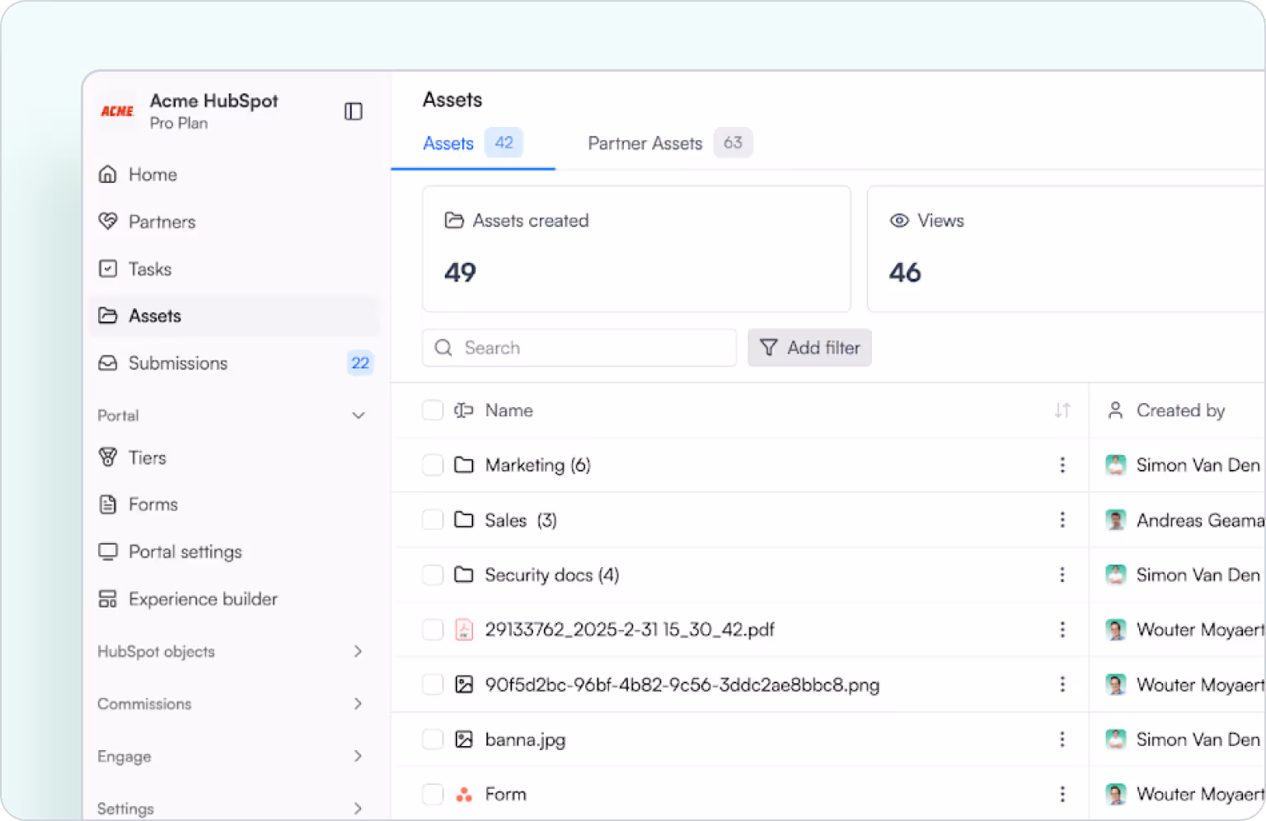Viewport: 1266px width, 821px height.
Task: Open the Security docs row three-dot menu
Action: click(x=1062, y=575)
